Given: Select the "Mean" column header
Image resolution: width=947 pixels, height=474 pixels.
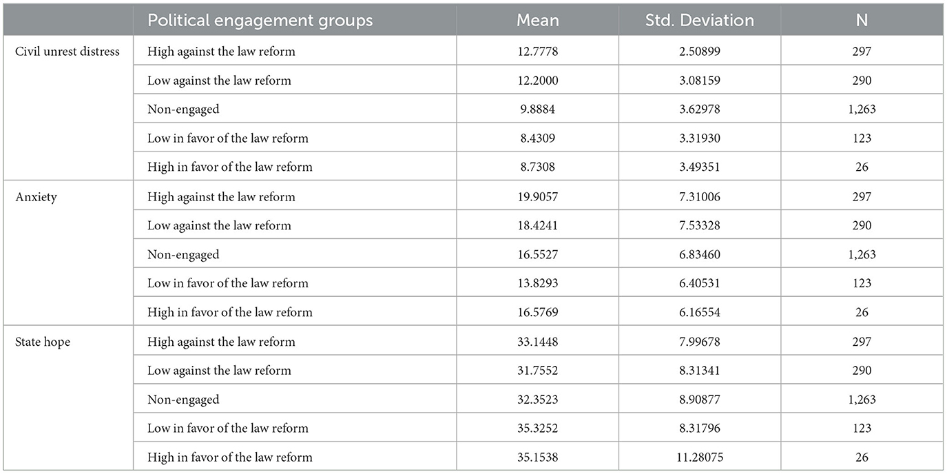Looking at the screenshot, I should click(538, 21).
